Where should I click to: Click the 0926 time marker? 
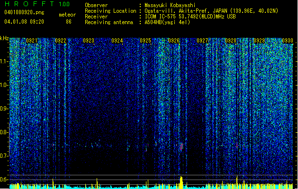click(174, 41)
